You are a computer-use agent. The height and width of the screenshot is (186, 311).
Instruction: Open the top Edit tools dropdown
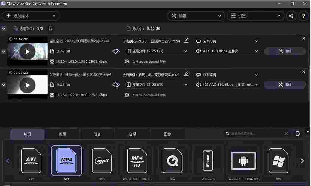click(196, 16)
